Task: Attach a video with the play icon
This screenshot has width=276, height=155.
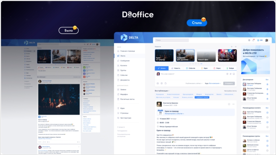Action: pyautogui.click(x=162, y=83)
